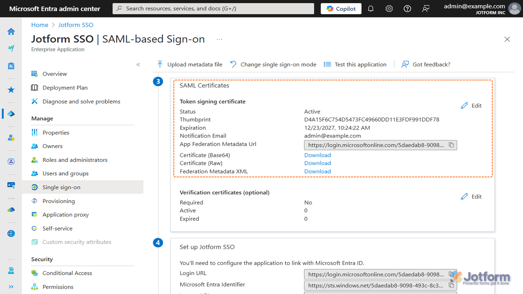The height and width of the screenshot is (294, 523).
Task: Edit the Token signing certificate
Action: pyautogui.click(x=471, y=106)
